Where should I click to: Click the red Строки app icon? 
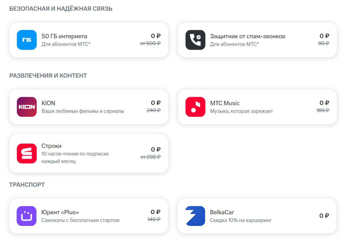click(27, 153)
